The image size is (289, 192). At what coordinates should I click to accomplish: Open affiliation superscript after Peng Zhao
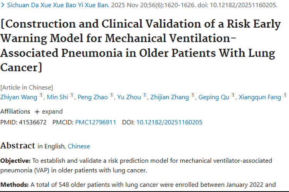(112, 95)
